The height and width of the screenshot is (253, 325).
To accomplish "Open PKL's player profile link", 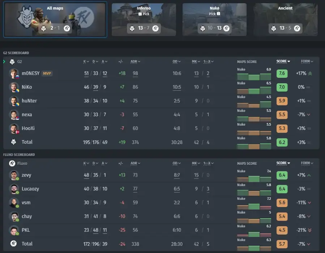I will tap(26, 230).
